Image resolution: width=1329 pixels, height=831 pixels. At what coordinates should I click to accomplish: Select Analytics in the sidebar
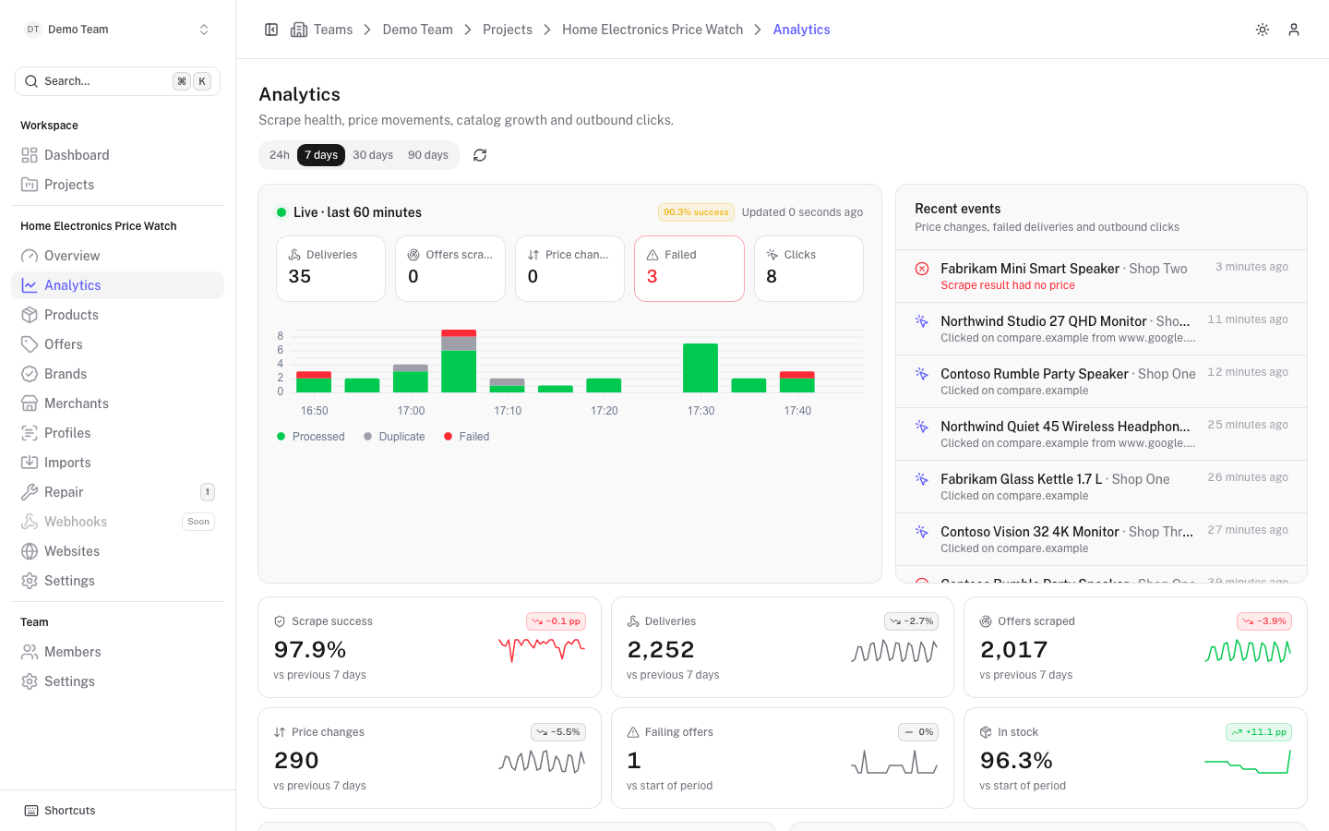[117, 285]
